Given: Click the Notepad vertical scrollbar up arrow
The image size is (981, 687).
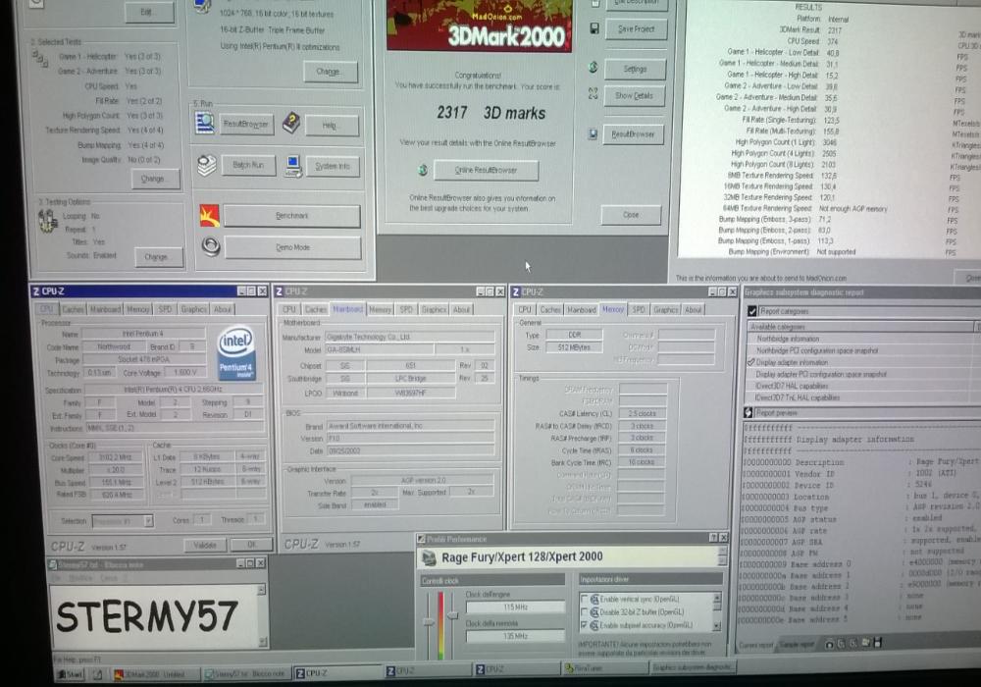Looking at the screenshot, I should tap(261, 590).
